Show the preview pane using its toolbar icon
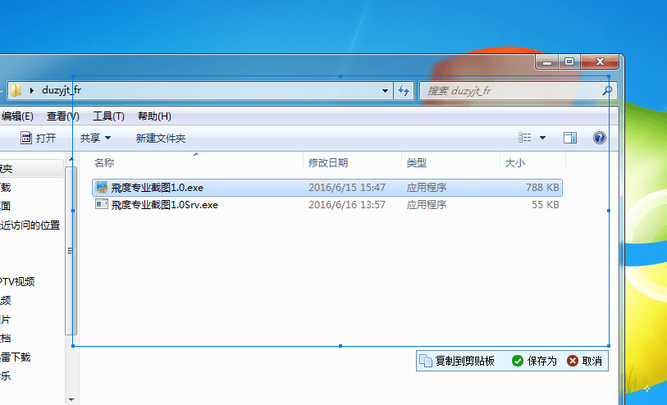 coord(570,138)
